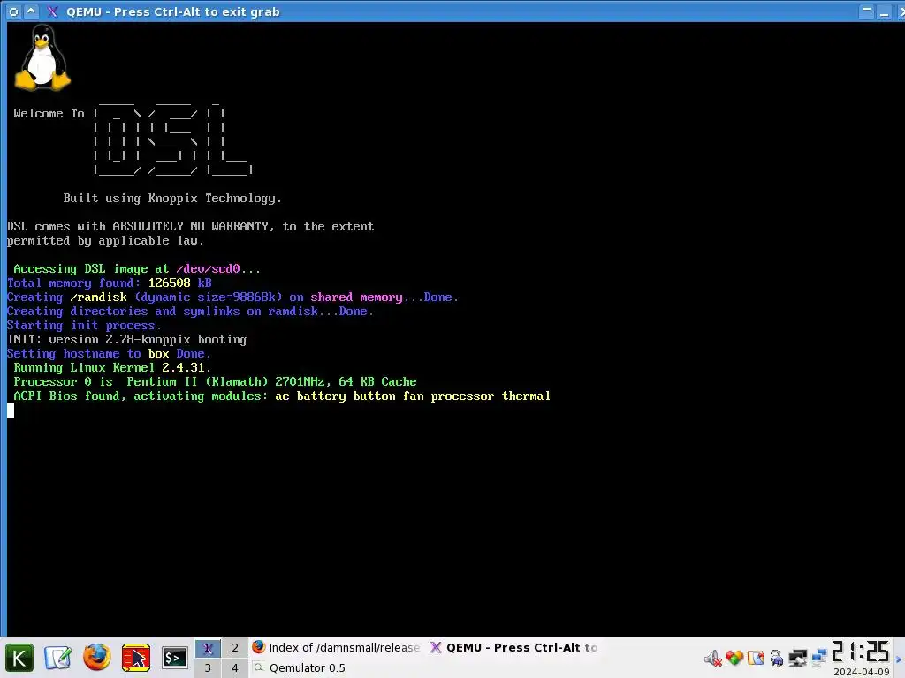905x678 pixels.
Task: Launch Firefox from the panel
Action: click(97, 658)
